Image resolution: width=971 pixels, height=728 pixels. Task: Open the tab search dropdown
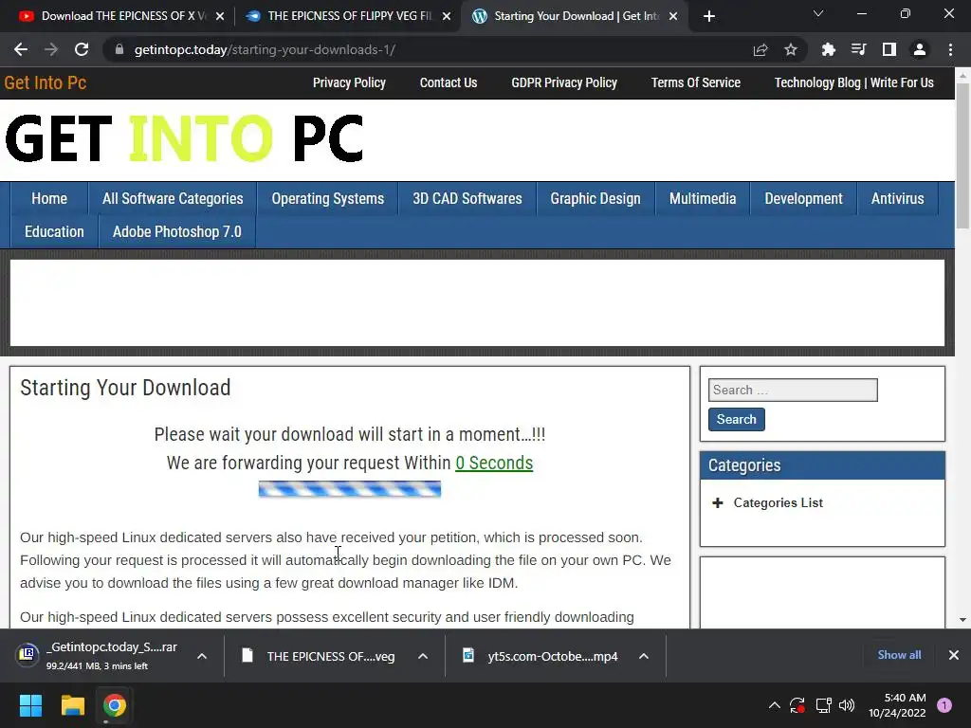[x=818, y=13]
